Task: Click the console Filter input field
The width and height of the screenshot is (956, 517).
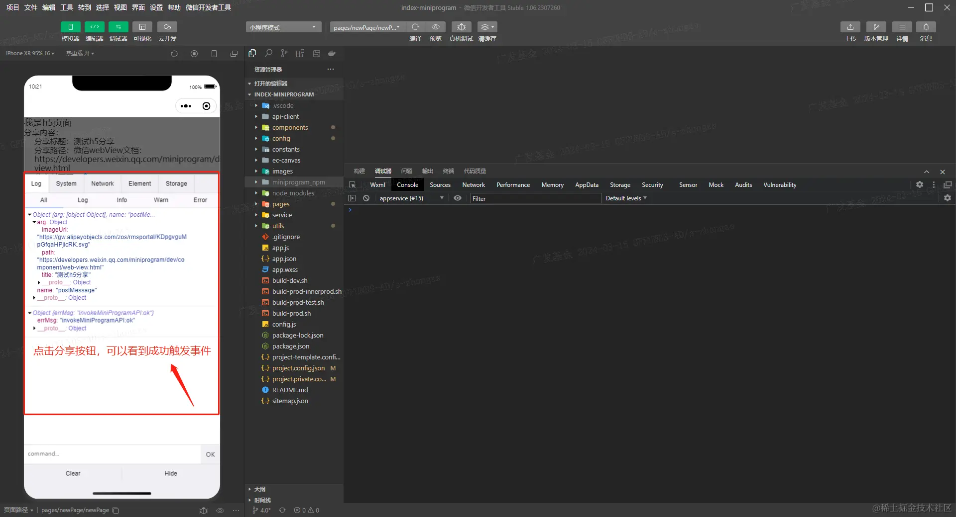Action: [536, 198]
